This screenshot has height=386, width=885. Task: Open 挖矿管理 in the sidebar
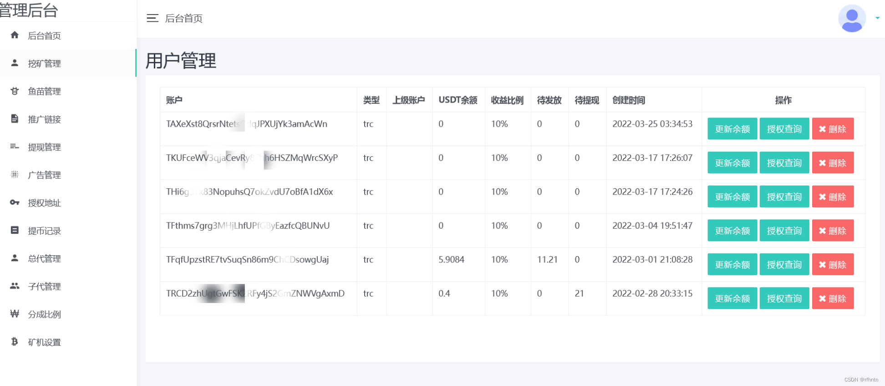(x=68, y=63)
